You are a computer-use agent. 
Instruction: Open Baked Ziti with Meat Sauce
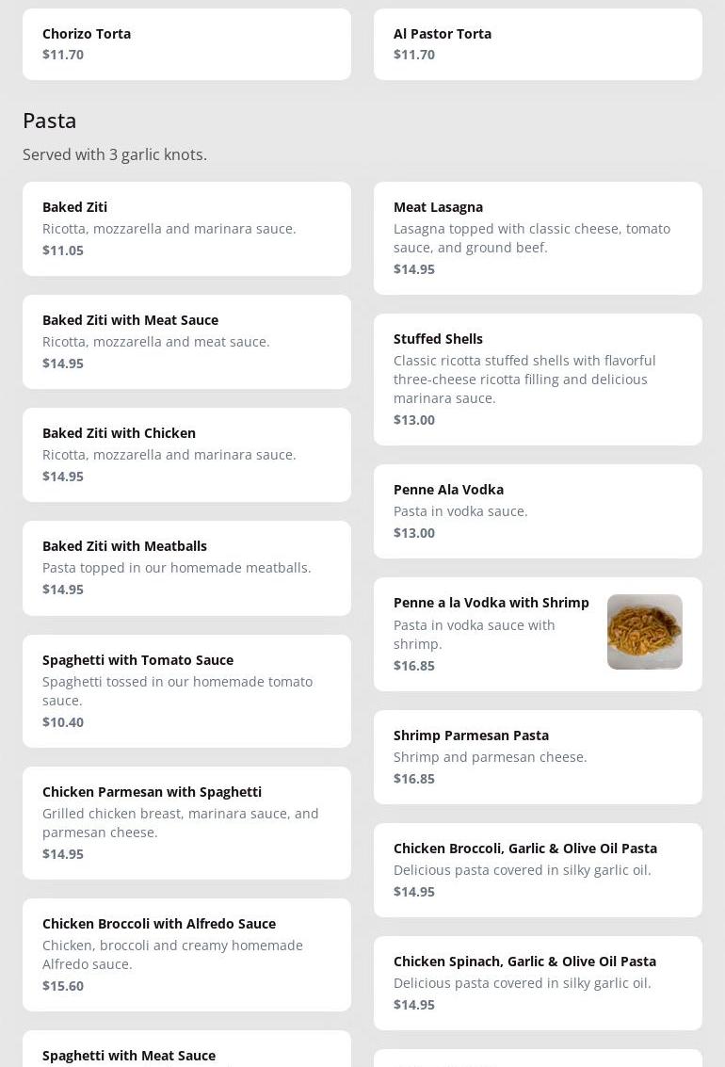tap(186, 342)
